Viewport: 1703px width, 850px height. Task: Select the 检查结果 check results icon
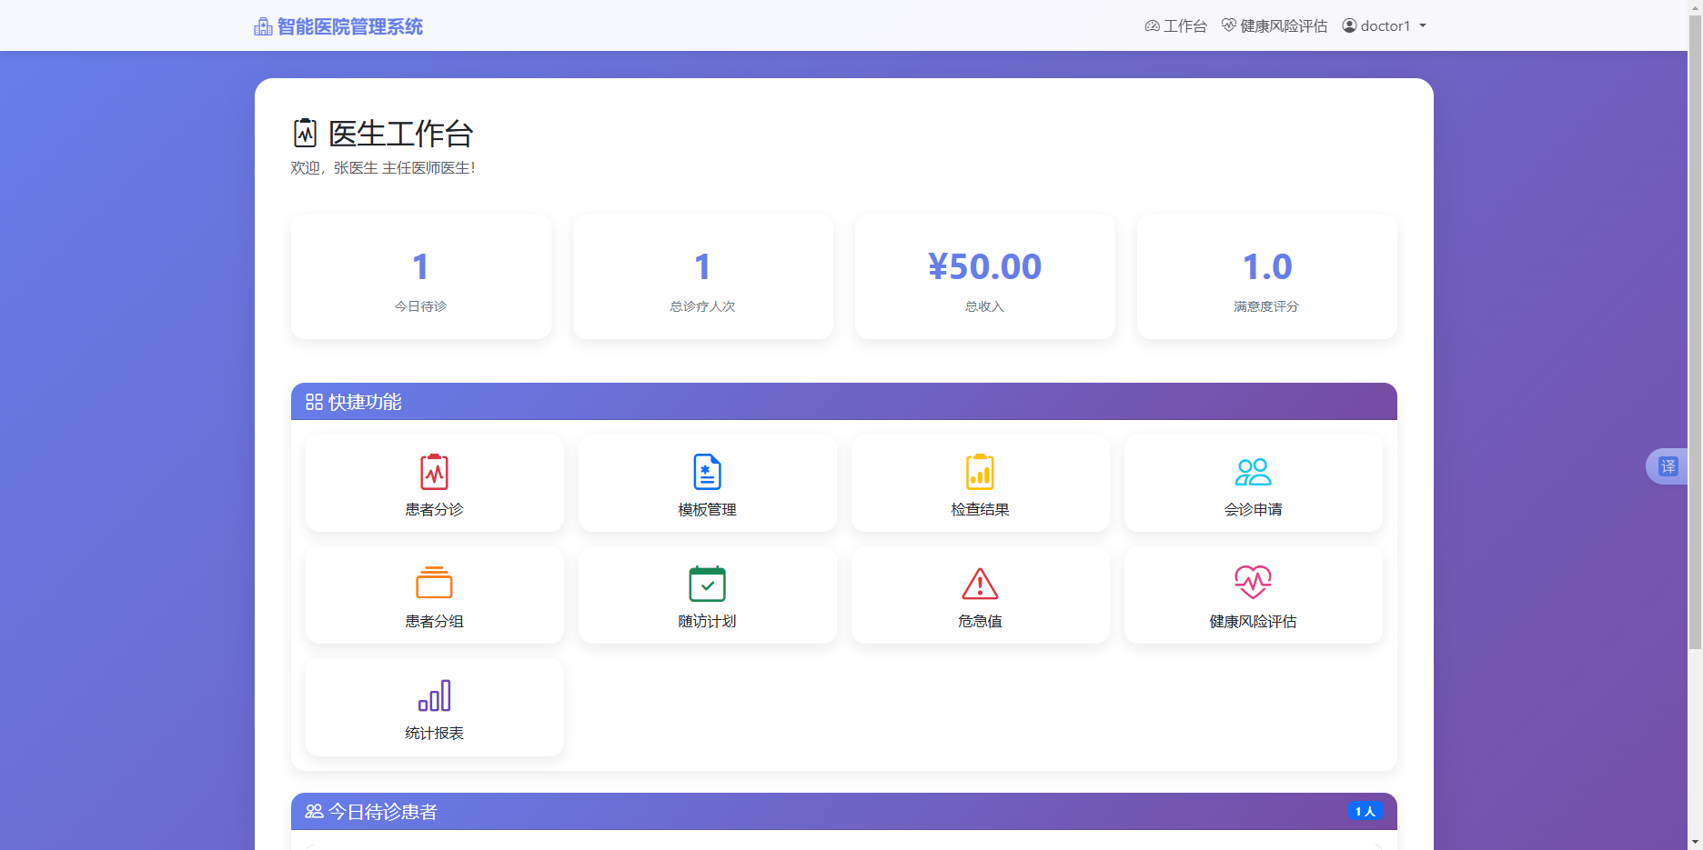[x=980, y=483]
